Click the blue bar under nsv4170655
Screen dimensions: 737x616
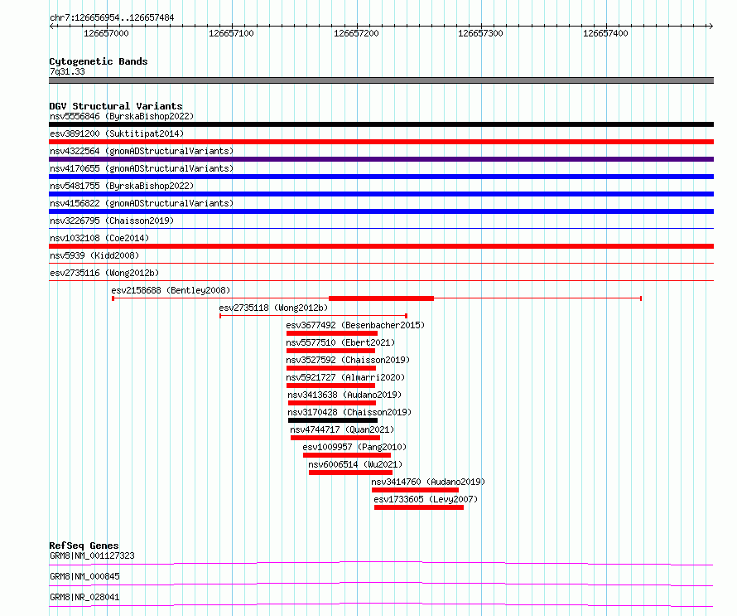(x=381, y=177)
